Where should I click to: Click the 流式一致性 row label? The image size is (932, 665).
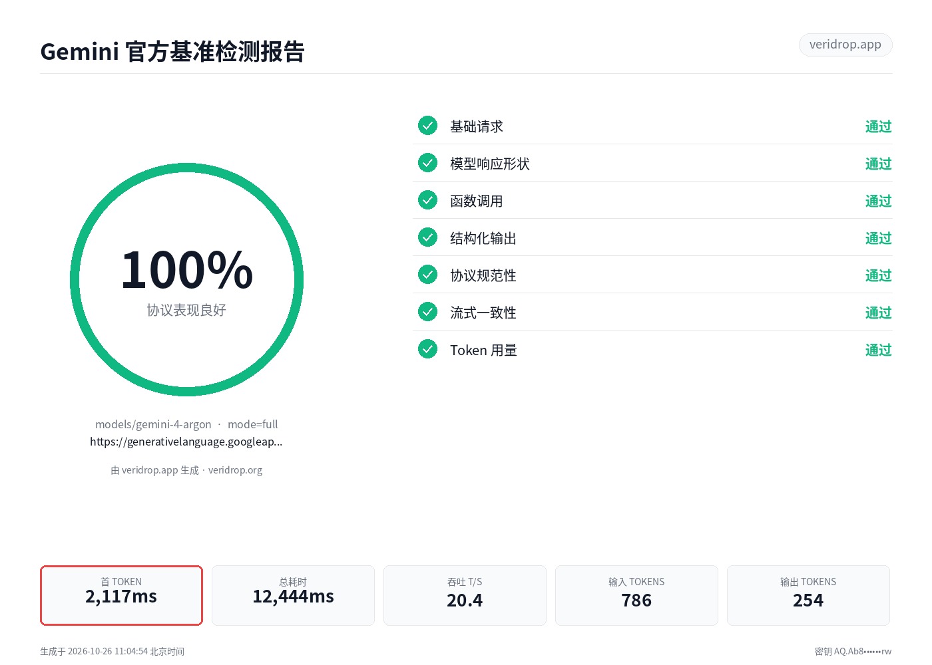click(x=483, y=313)
